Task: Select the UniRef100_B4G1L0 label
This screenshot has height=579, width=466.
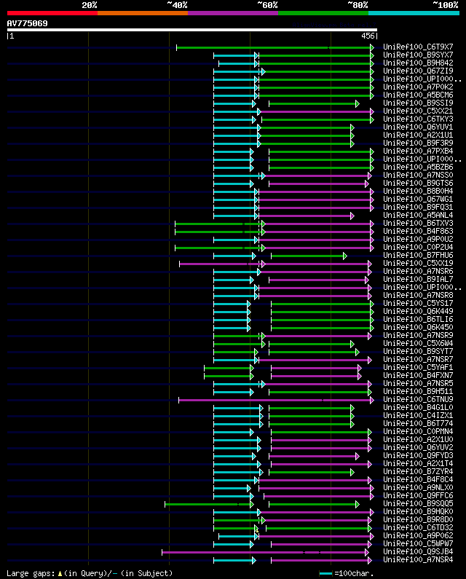Action: click(x=418, y=407)
